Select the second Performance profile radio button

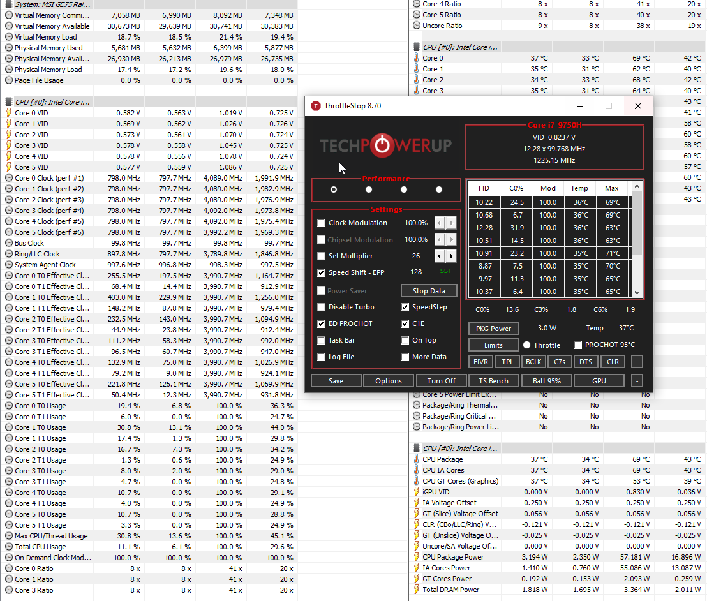pyautogui.click(x=369, y=189)
